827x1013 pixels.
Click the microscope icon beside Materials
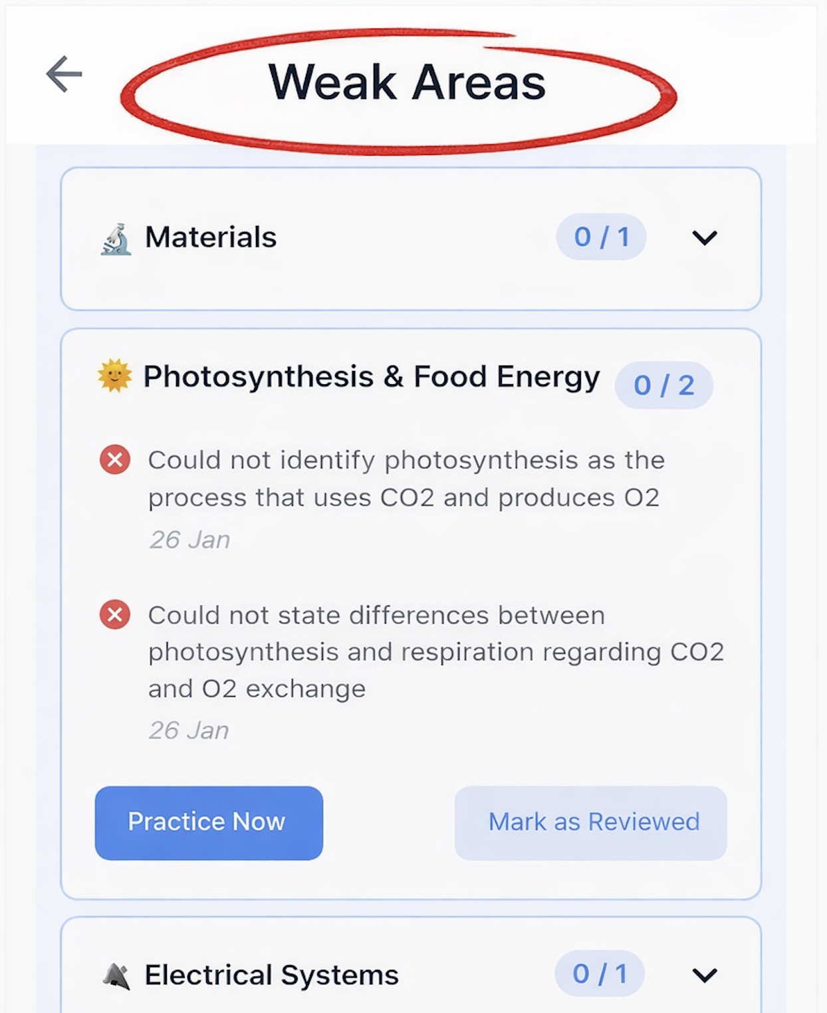116,239
